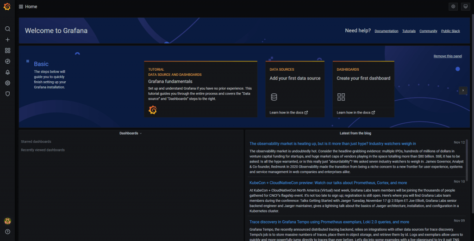
Task: Open the KubeCon + CloudNativeCon preview post
Action: [328, 183]
